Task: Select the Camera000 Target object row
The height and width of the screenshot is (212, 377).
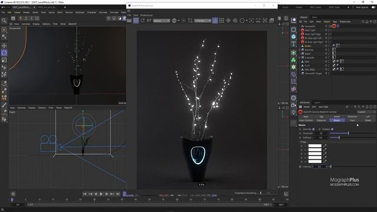Action: pyautogui.click(x=313, y=73)
